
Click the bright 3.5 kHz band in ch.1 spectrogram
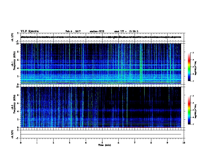[x=101, y=70]
